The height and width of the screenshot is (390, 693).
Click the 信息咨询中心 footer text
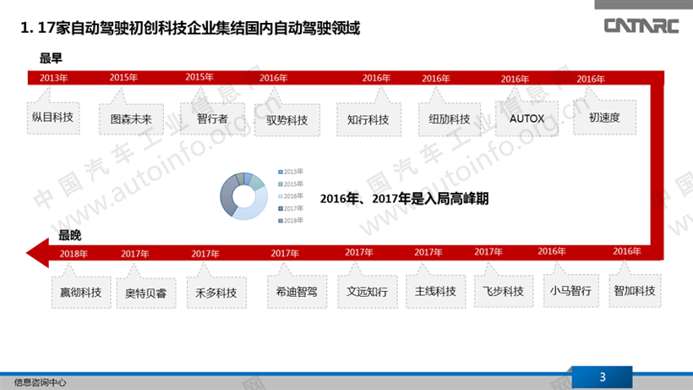point(40,382)
